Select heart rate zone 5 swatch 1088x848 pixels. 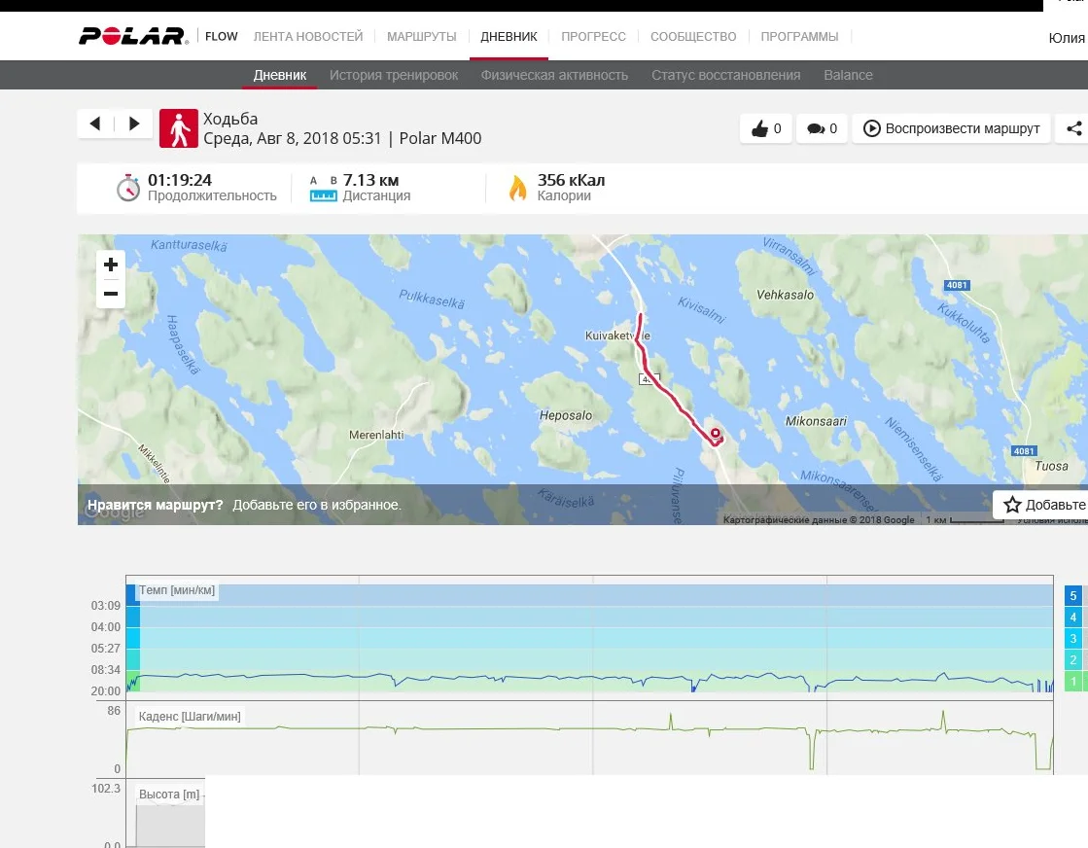[1072, 595]
